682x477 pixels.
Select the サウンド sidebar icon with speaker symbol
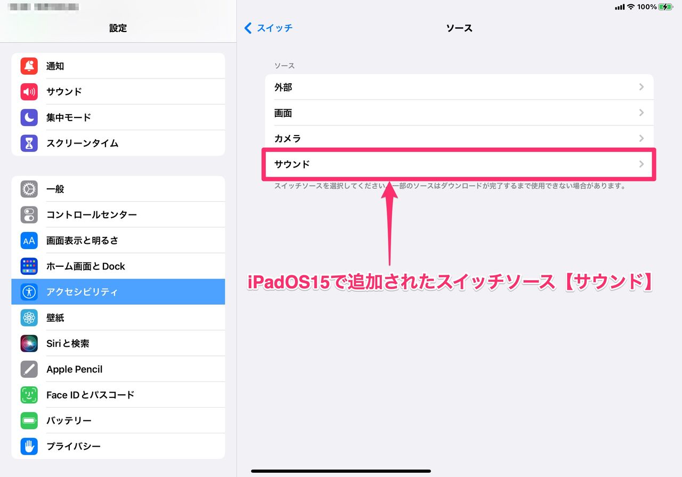(29, 91)
